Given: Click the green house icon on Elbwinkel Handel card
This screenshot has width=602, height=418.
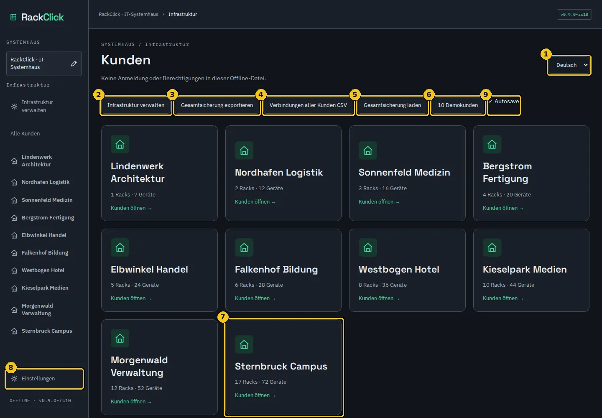Looking at the screenshot, I should (x=120, y=247).
